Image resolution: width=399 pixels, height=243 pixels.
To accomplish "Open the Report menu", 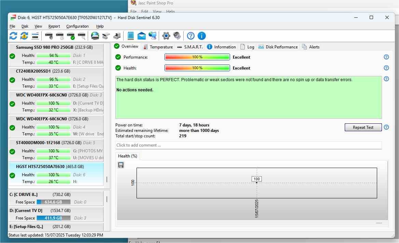I will click(x=54, y=26).
